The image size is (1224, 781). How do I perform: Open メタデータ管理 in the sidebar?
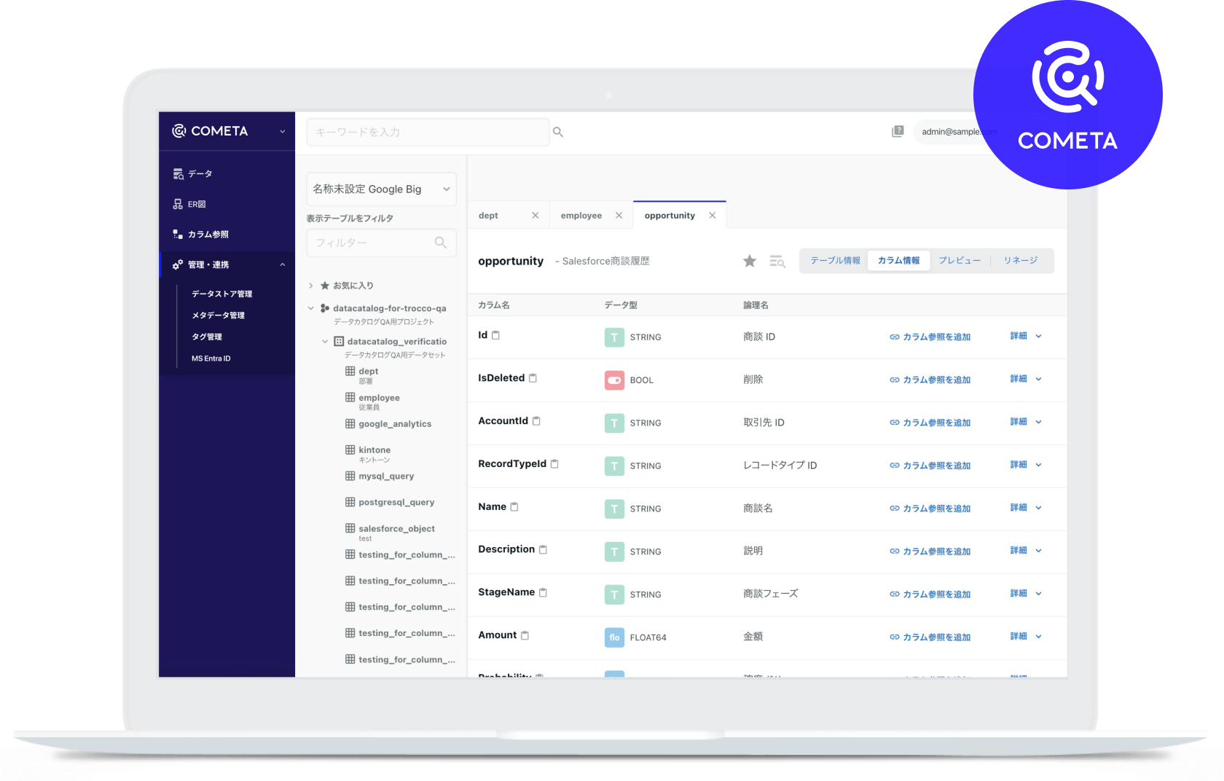tap(218, 315)
